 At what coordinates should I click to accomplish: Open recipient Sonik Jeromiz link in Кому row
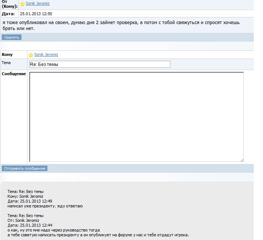coord(46,55)
